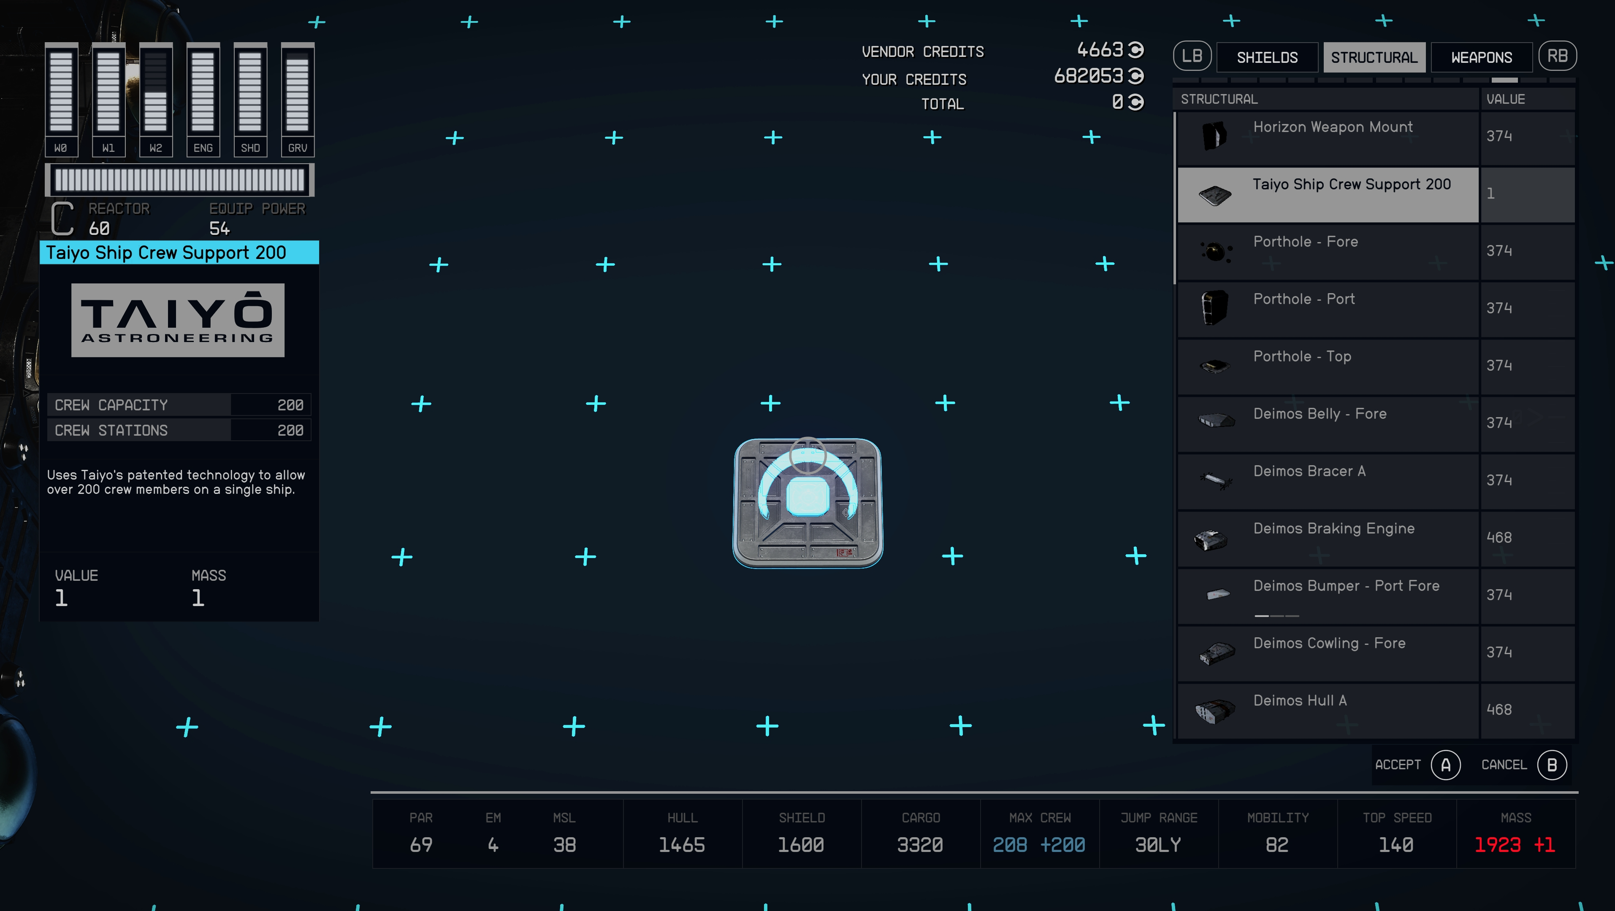Click the 468 value for Deimos Hull A

click(1499, 710)
